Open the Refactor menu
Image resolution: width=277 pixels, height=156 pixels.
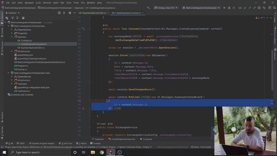pos(47,3)
